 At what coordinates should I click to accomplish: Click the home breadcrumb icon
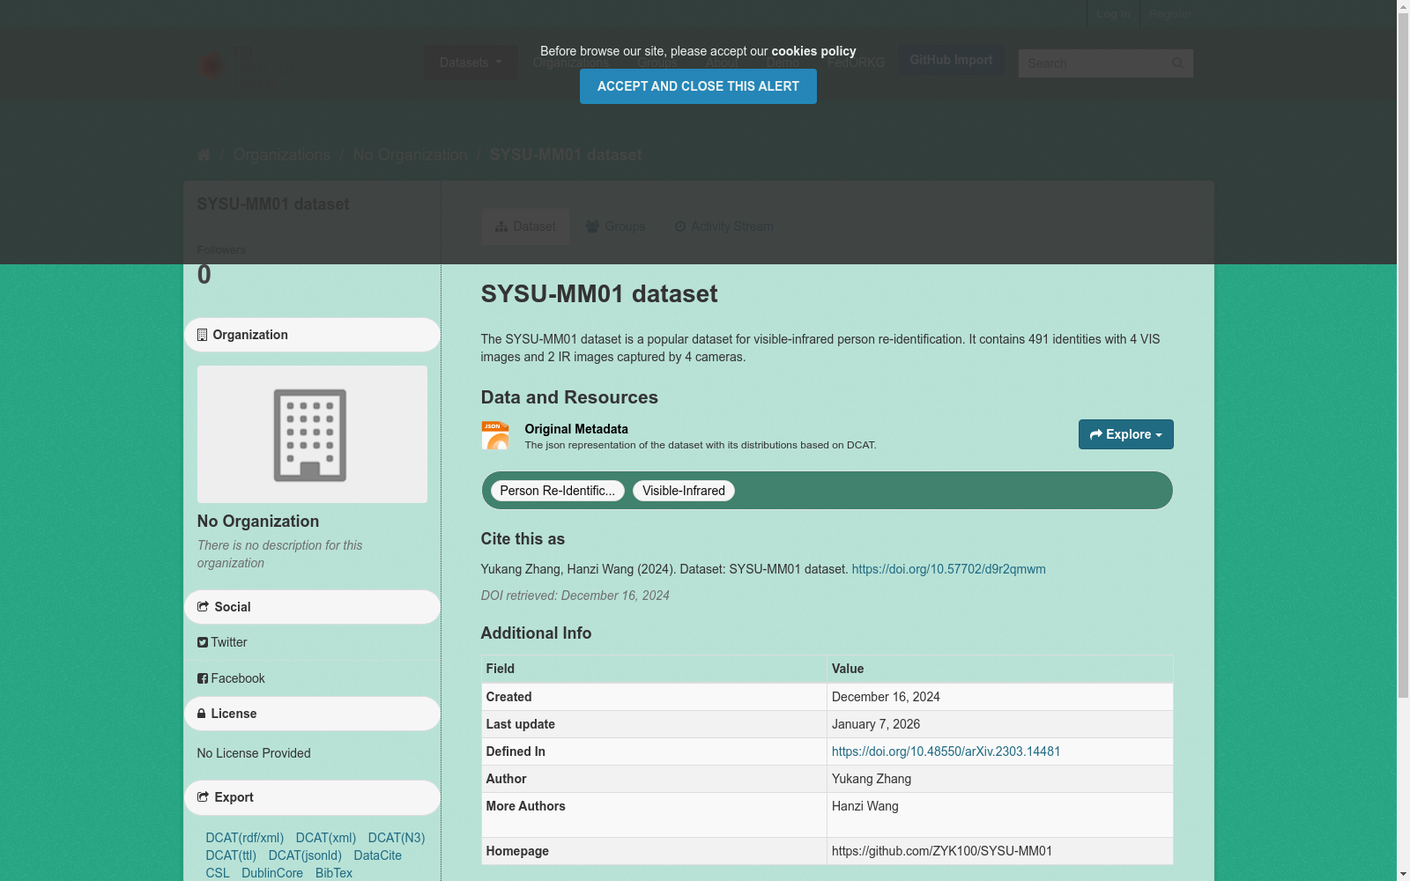[204, 155]
